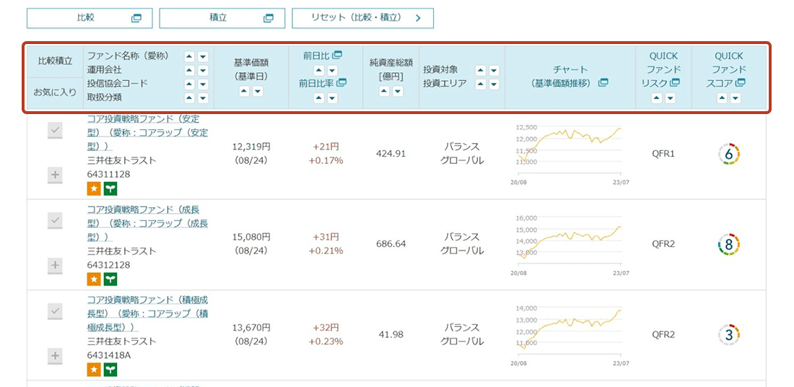Open fund link コア投資戦略ファンド（成長型）
794x387 pixels.
click(x=147, y=223)
